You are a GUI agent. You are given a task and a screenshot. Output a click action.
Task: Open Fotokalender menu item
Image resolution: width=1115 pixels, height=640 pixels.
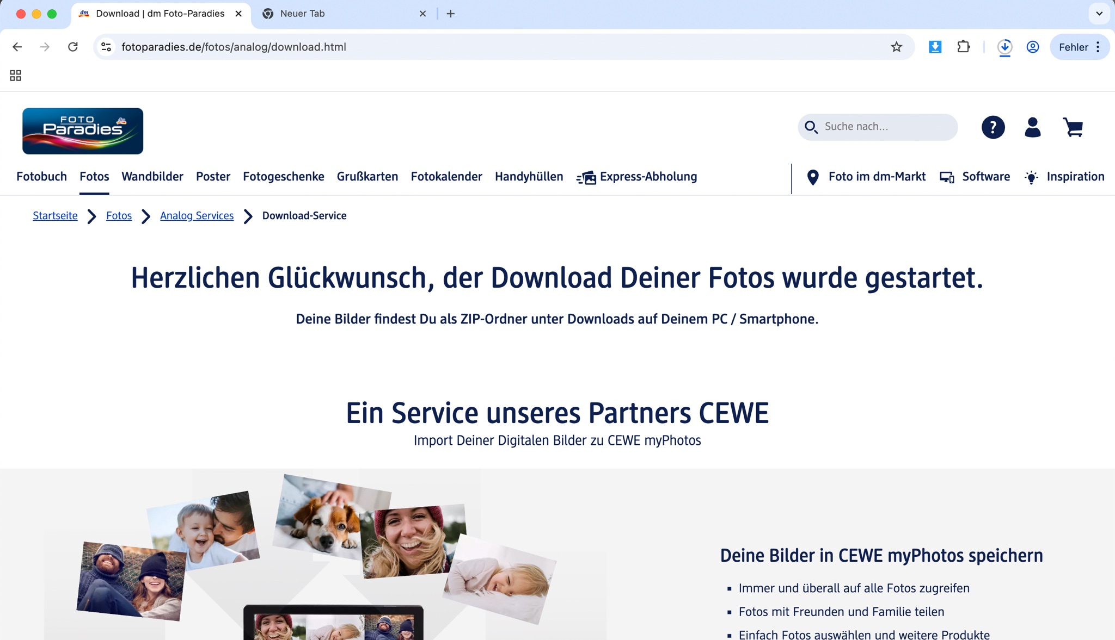point(446,177)
